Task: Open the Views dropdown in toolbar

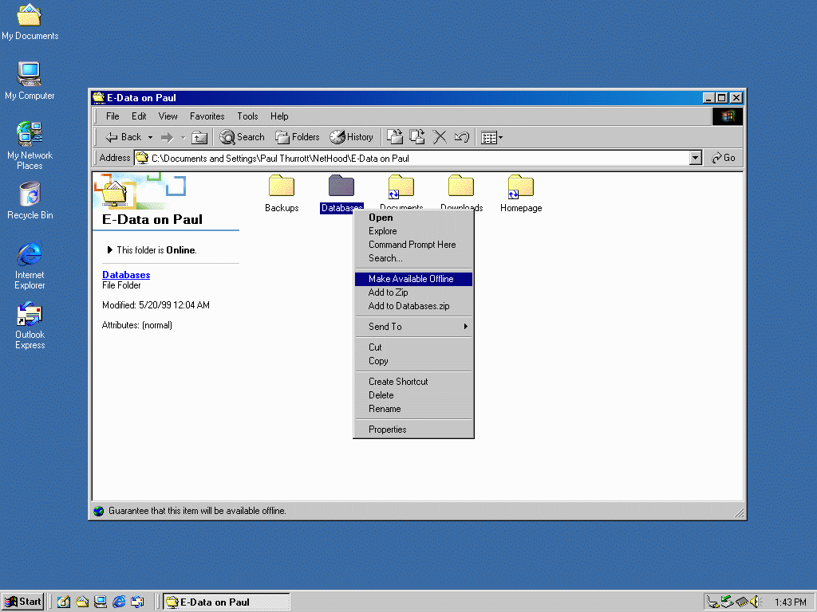Action: click(x=491, y=137)
